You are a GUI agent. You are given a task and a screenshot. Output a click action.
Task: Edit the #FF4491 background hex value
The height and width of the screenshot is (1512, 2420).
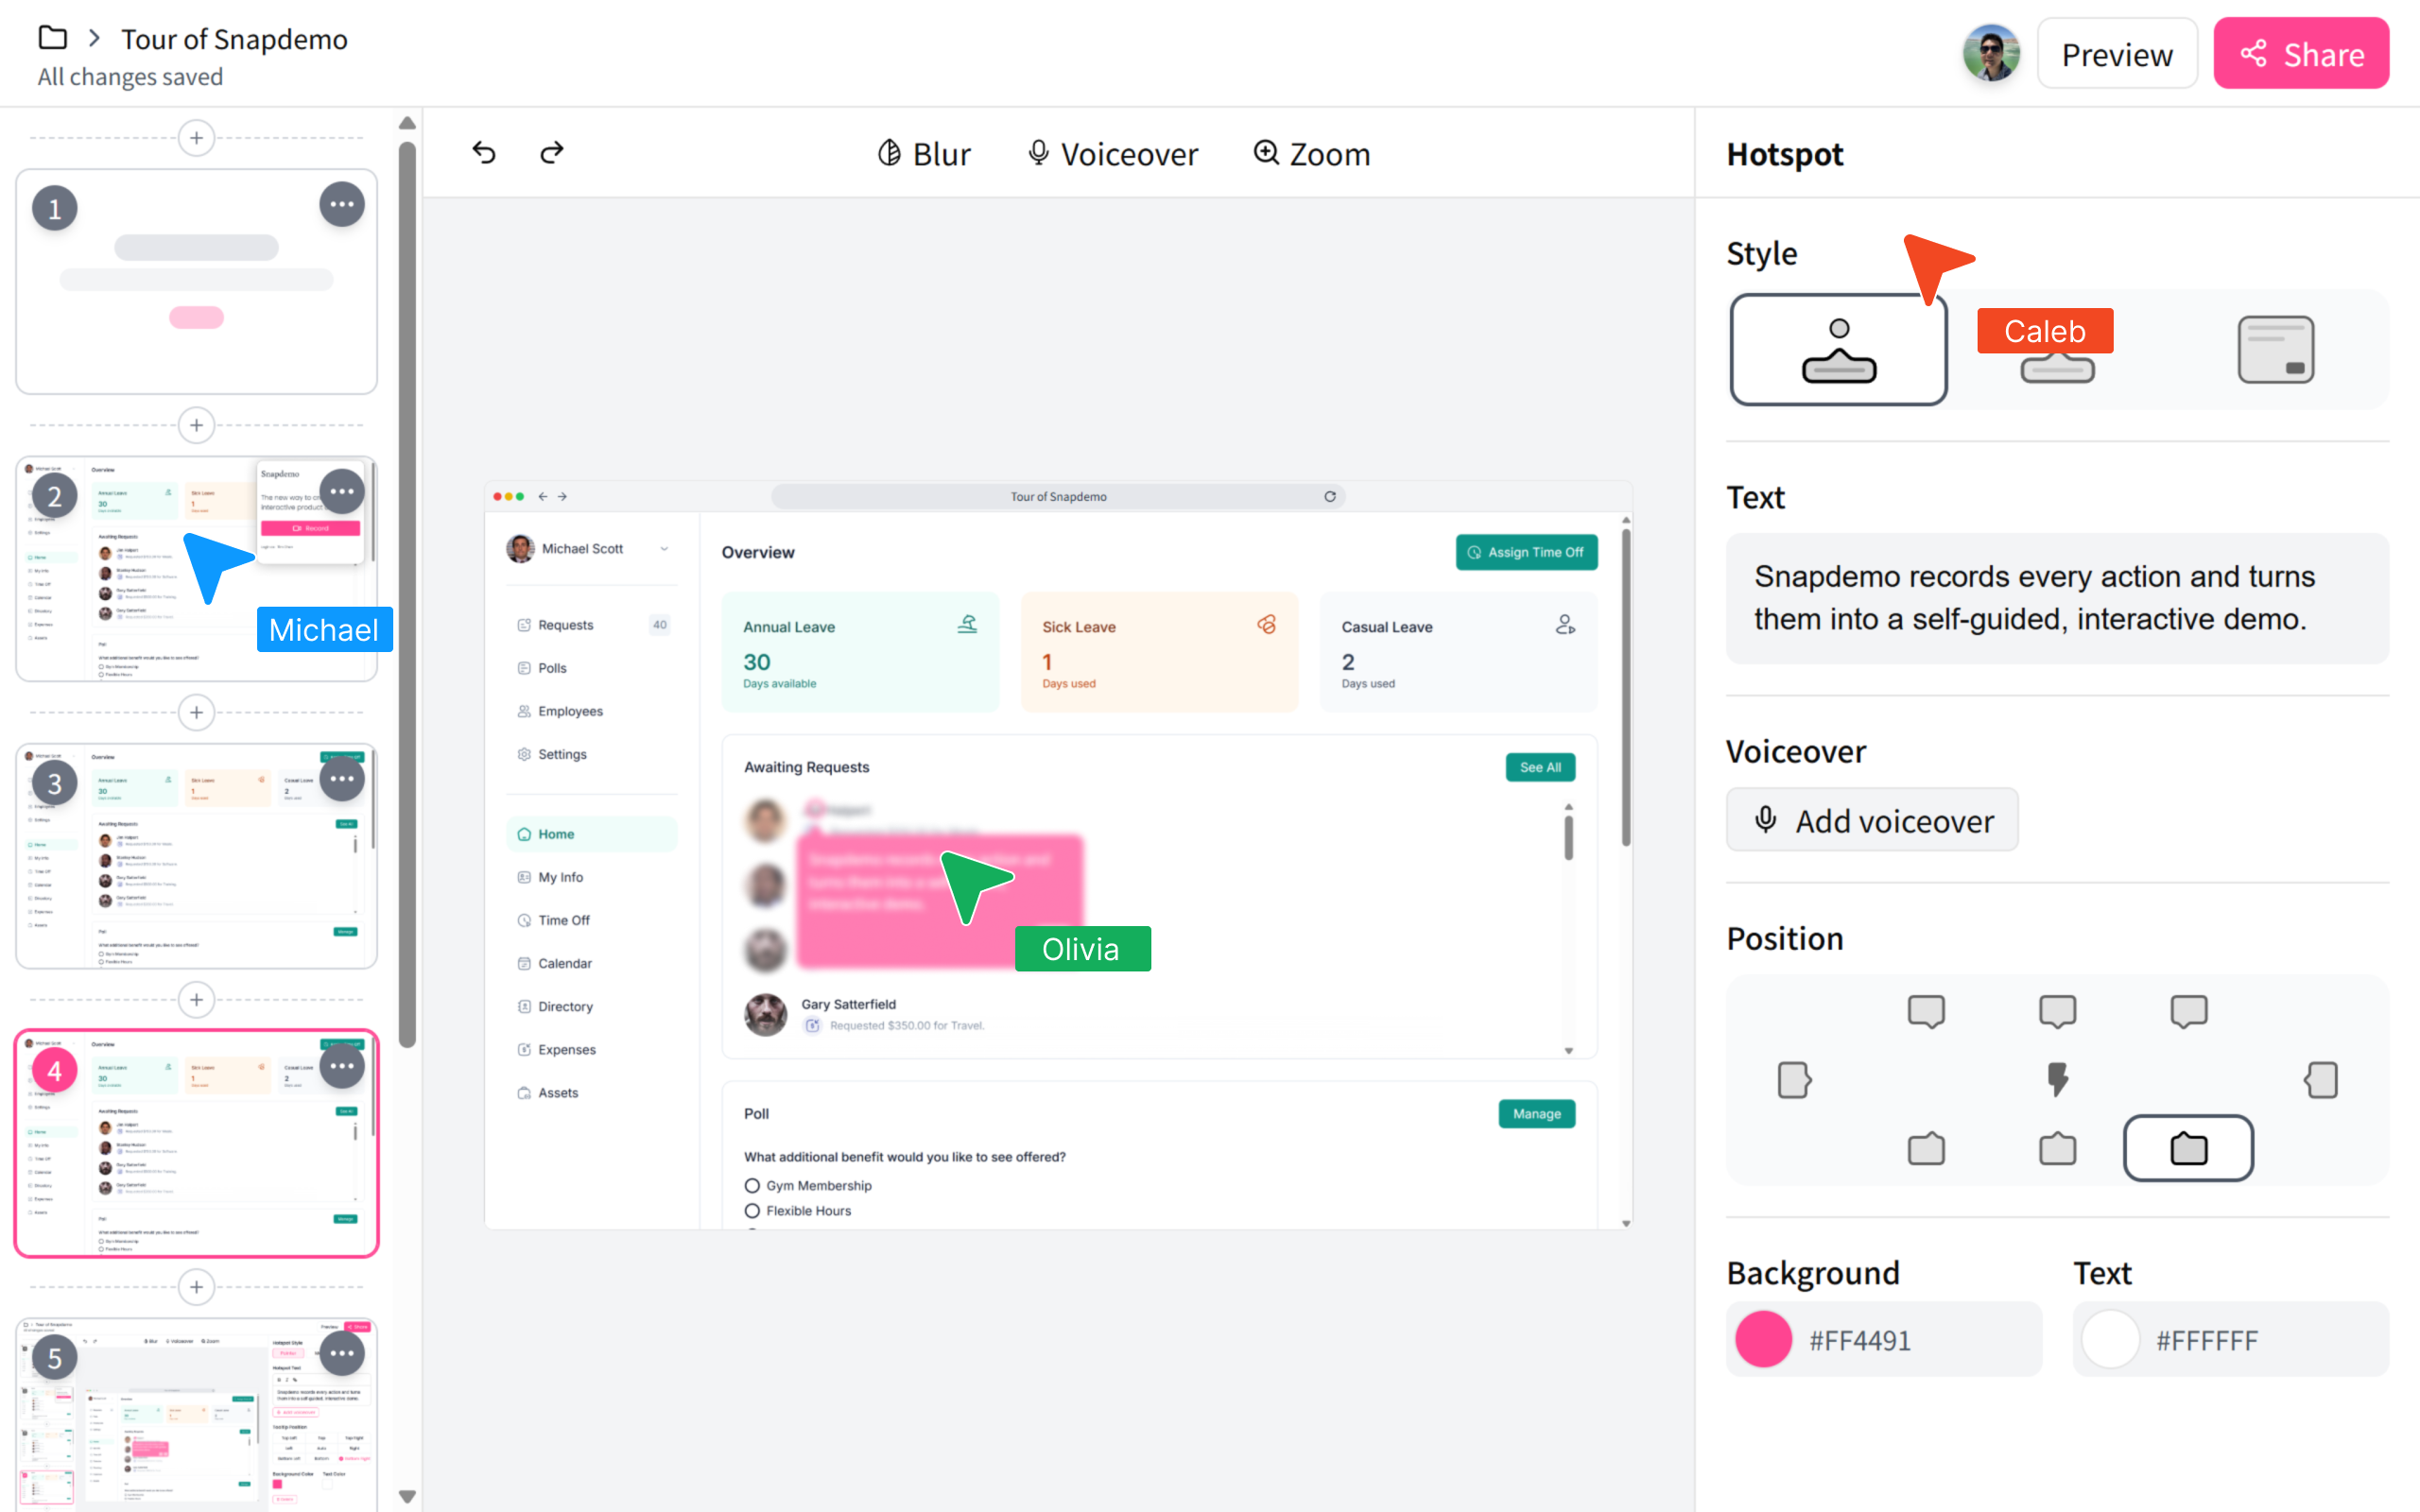click(1860, 1340)
